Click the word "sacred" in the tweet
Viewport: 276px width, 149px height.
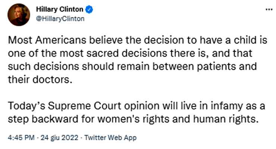click(x=101, y=53)
